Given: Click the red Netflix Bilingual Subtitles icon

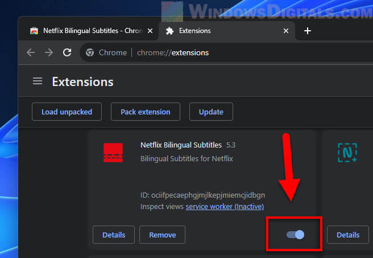Looking at the screenshot, I should [113, 153].
